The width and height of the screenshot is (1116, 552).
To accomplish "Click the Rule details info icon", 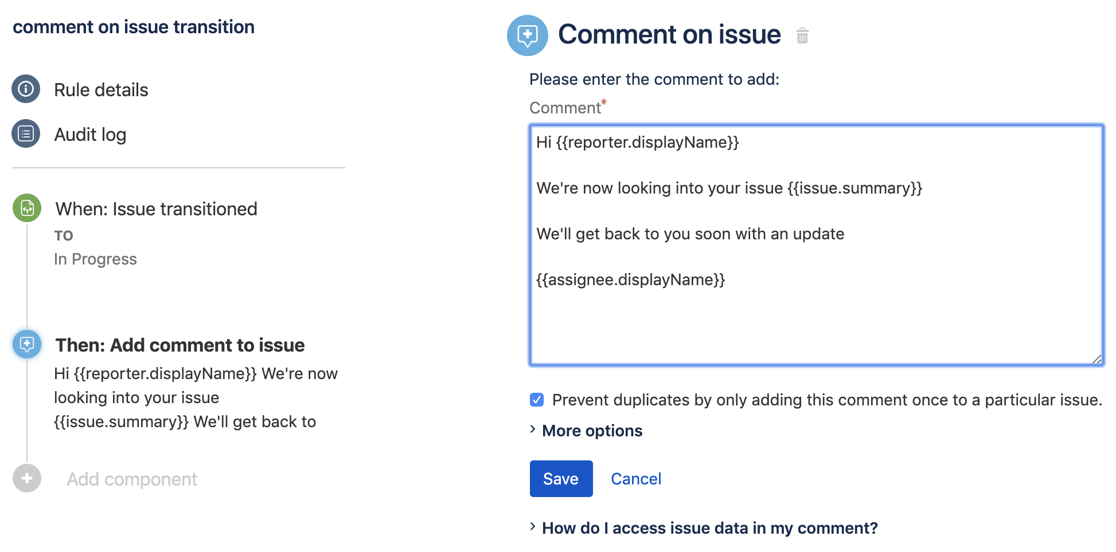I will (26, 89).
